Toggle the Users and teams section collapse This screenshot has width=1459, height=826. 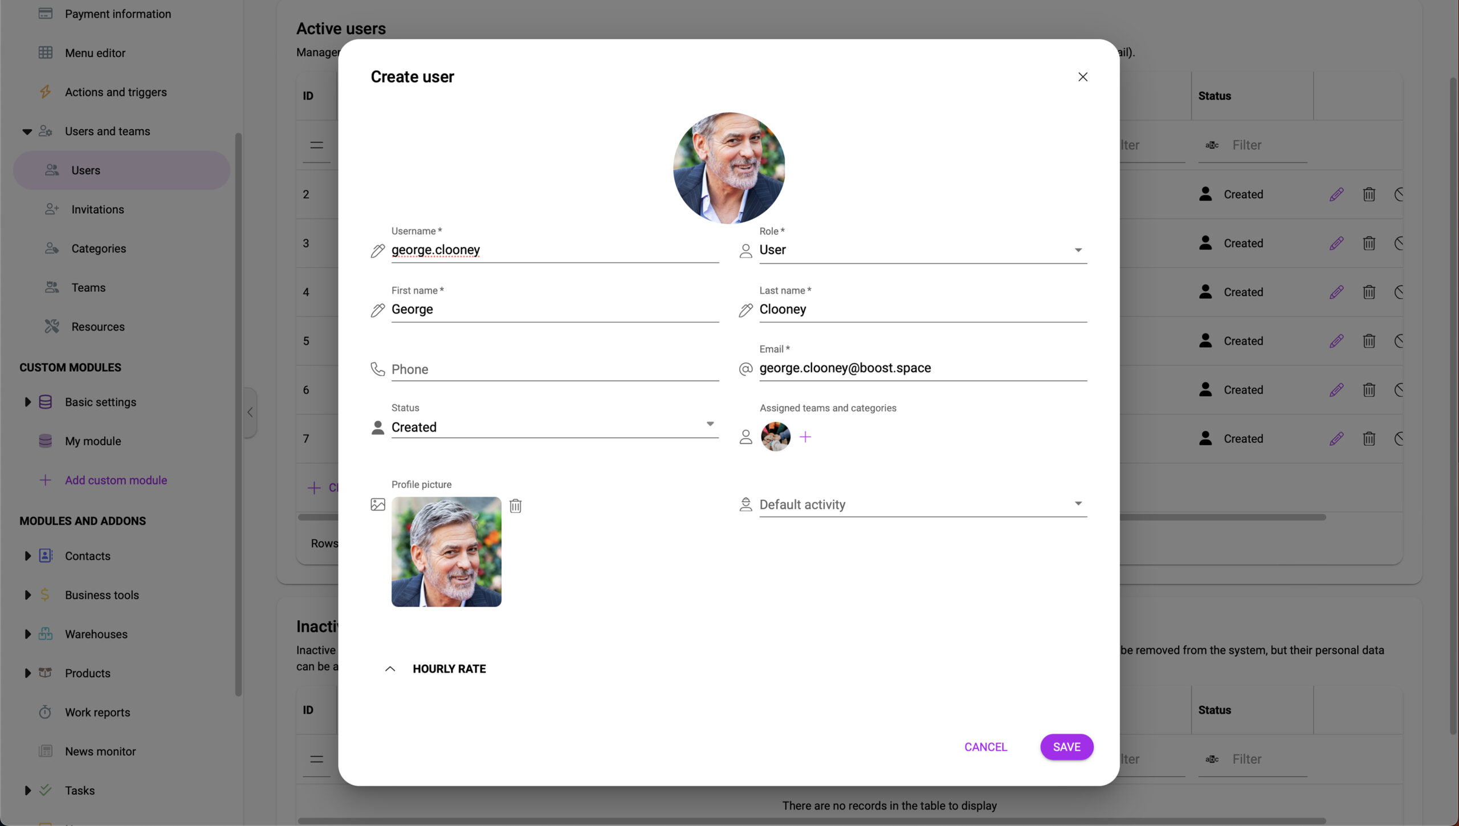coord(24,131)
